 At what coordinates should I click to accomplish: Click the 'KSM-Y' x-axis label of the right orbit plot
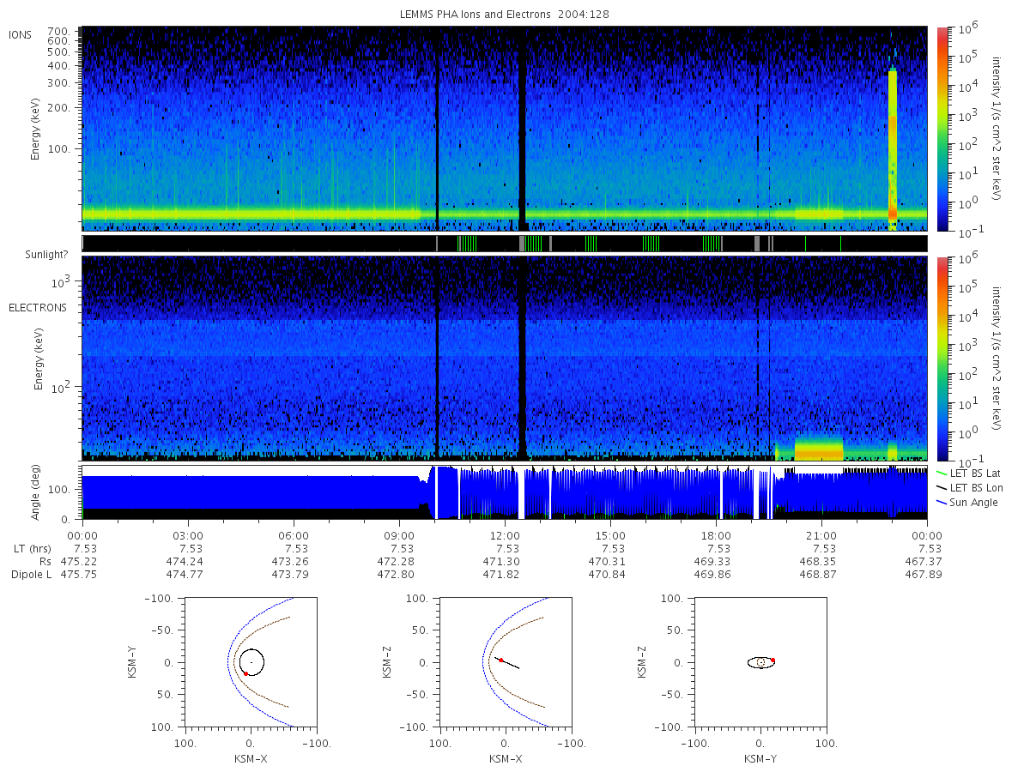(x=761, y=759)
